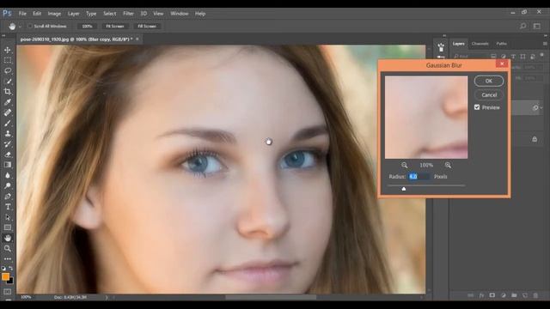
Task: Select the Blur tool
Action: tap(8, 175)
